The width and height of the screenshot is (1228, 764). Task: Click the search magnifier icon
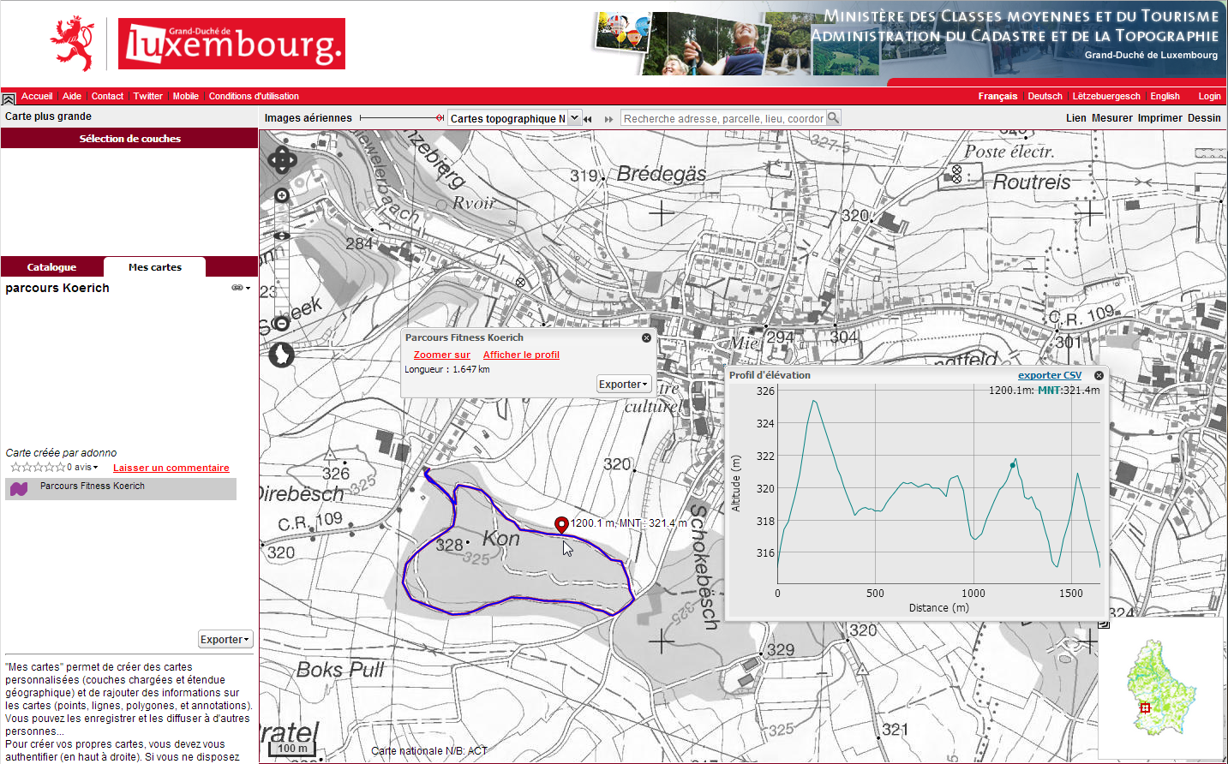(833, 118)
